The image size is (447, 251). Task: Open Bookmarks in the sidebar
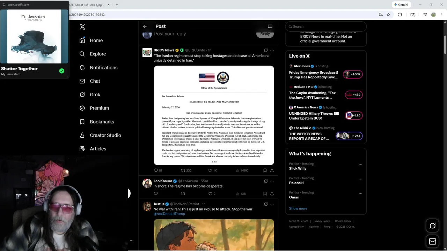coord(97,122)
